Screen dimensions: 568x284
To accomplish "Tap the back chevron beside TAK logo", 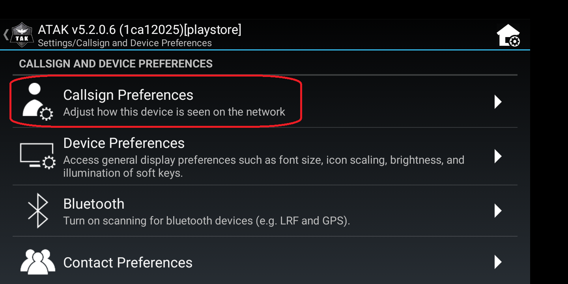I will 6,34.
